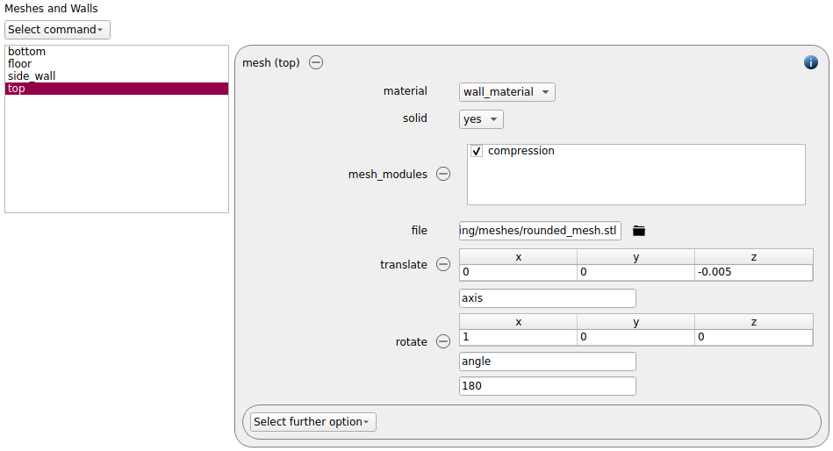Click the blue info icon
Image resolution: width=833 pixels, height=451 pixels.
click(x=810, y=62)
